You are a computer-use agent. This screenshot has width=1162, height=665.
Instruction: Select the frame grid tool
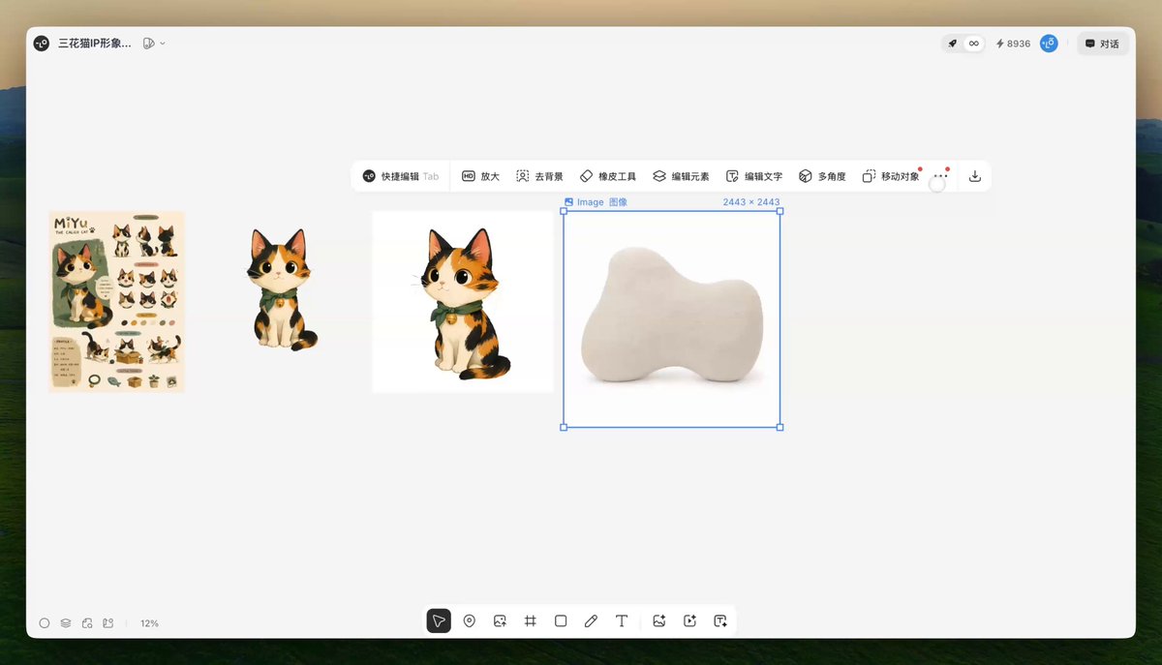coord(531,620)
